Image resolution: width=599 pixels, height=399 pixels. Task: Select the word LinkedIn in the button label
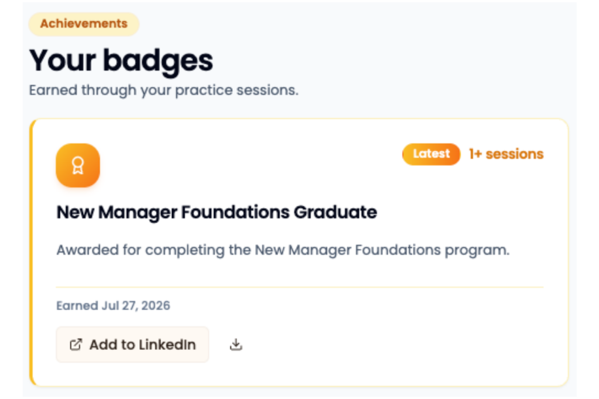point(167,345)
